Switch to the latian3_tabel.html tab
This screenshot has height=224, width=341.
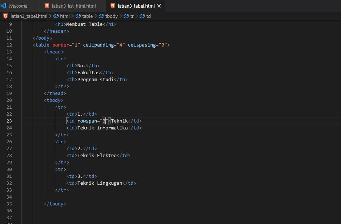coord(136,6)
